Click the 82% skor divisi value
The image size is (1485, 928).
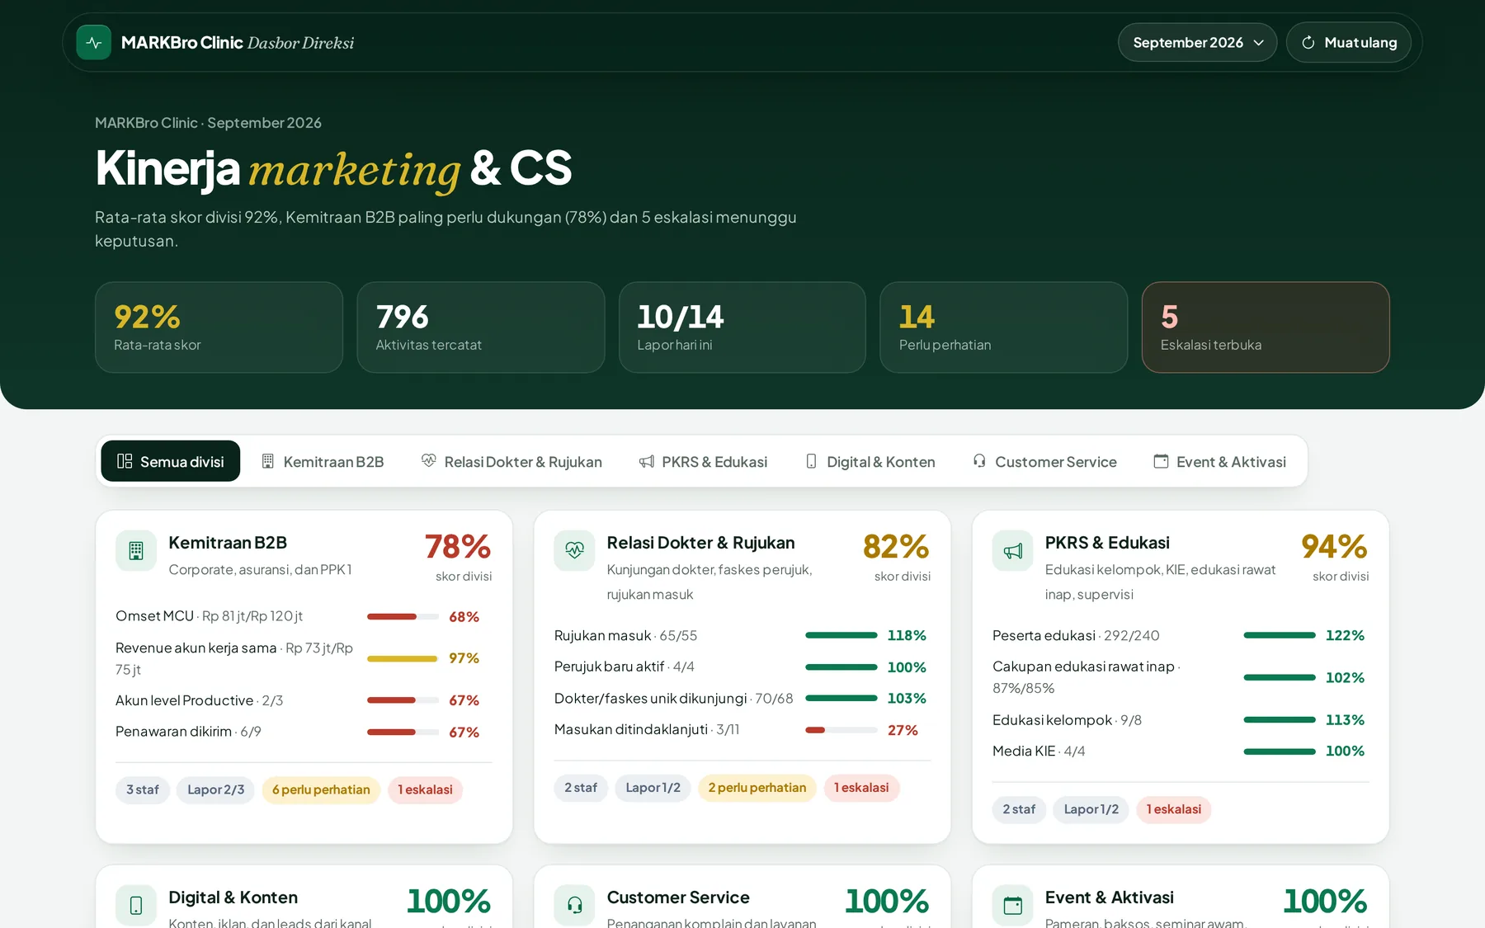[896, 546]
